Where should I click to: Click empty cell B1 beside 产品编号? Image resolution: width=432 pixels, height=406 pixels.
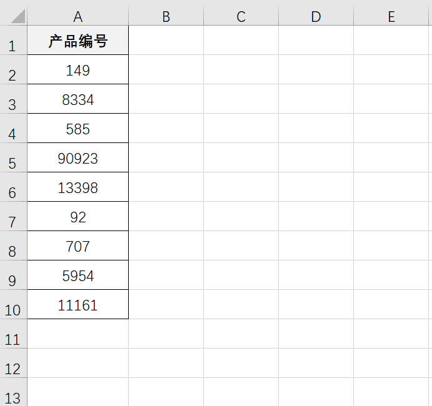pos(166,40)
